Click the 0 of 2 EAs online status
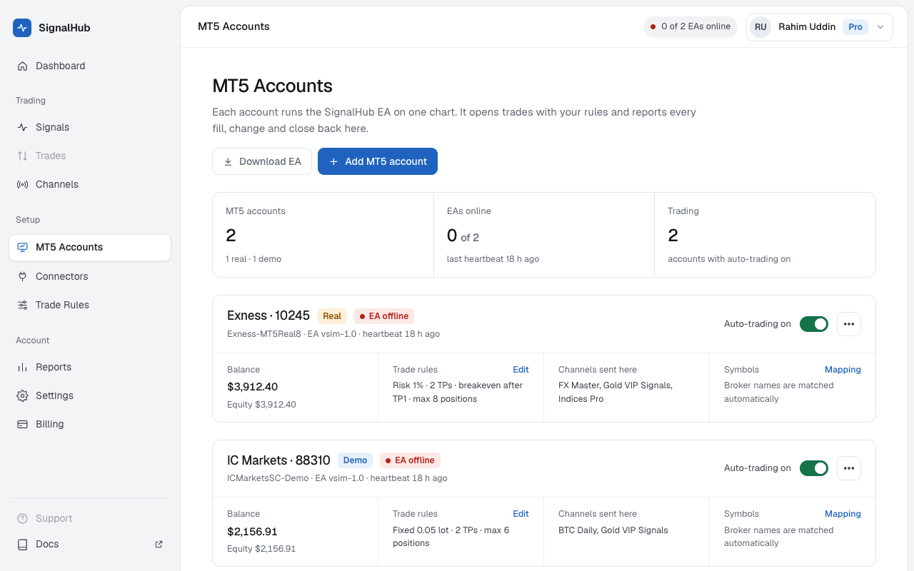Screen dimensions: 914x571 coord(690,27)
